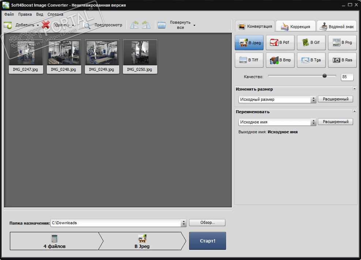This screenshot has height=260, width=361.
Task: Switch to the Коррекция tab
Action: (x=296, y=26)
